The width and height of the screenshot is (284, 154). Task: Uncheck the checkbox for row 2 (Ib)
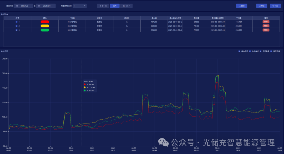coord(17,26)
